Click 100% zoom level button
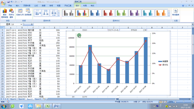 pyautogui.click(x=171, y=102)
